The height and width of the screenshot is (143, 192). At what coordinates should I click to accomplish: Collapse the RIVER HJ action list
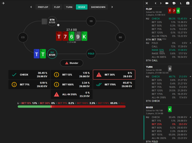tap(190, 117)
